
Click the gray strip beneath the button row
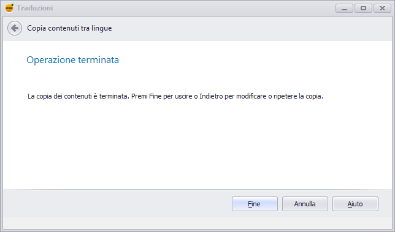tap(197, 223)
